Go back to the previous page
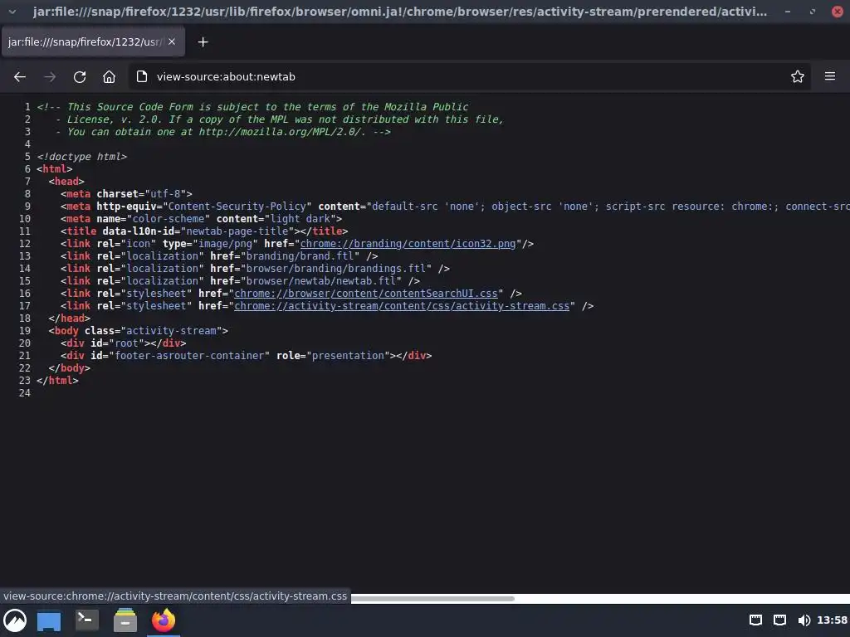Screen dimensions: 850x637 pos(20,77)
